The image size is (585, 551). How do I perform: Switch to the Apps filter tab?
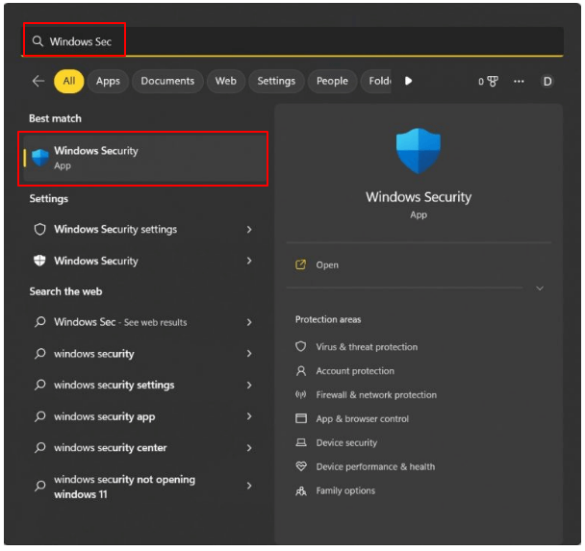[108, 82]
